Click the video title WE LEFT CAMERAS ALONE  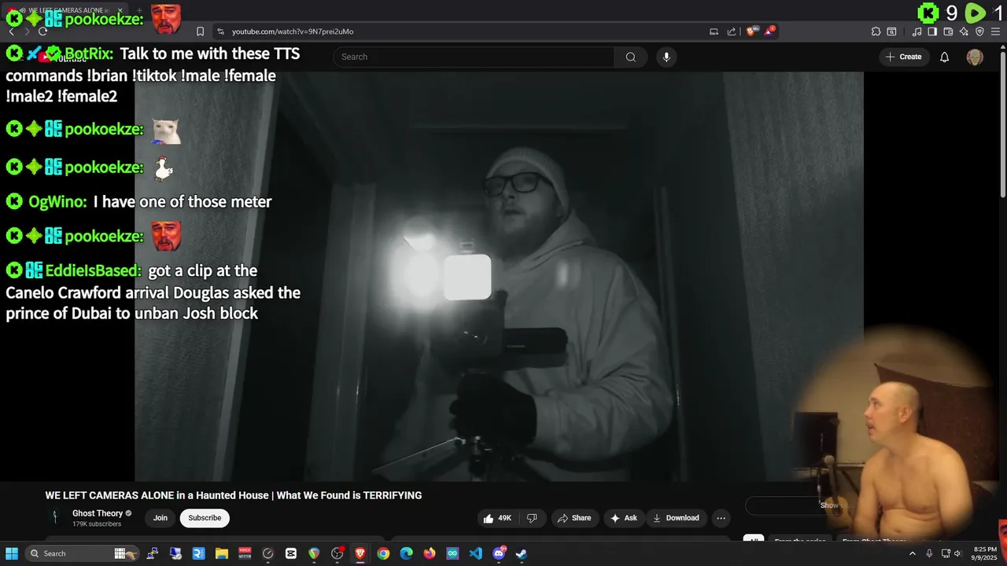click(x=234, y=495)
